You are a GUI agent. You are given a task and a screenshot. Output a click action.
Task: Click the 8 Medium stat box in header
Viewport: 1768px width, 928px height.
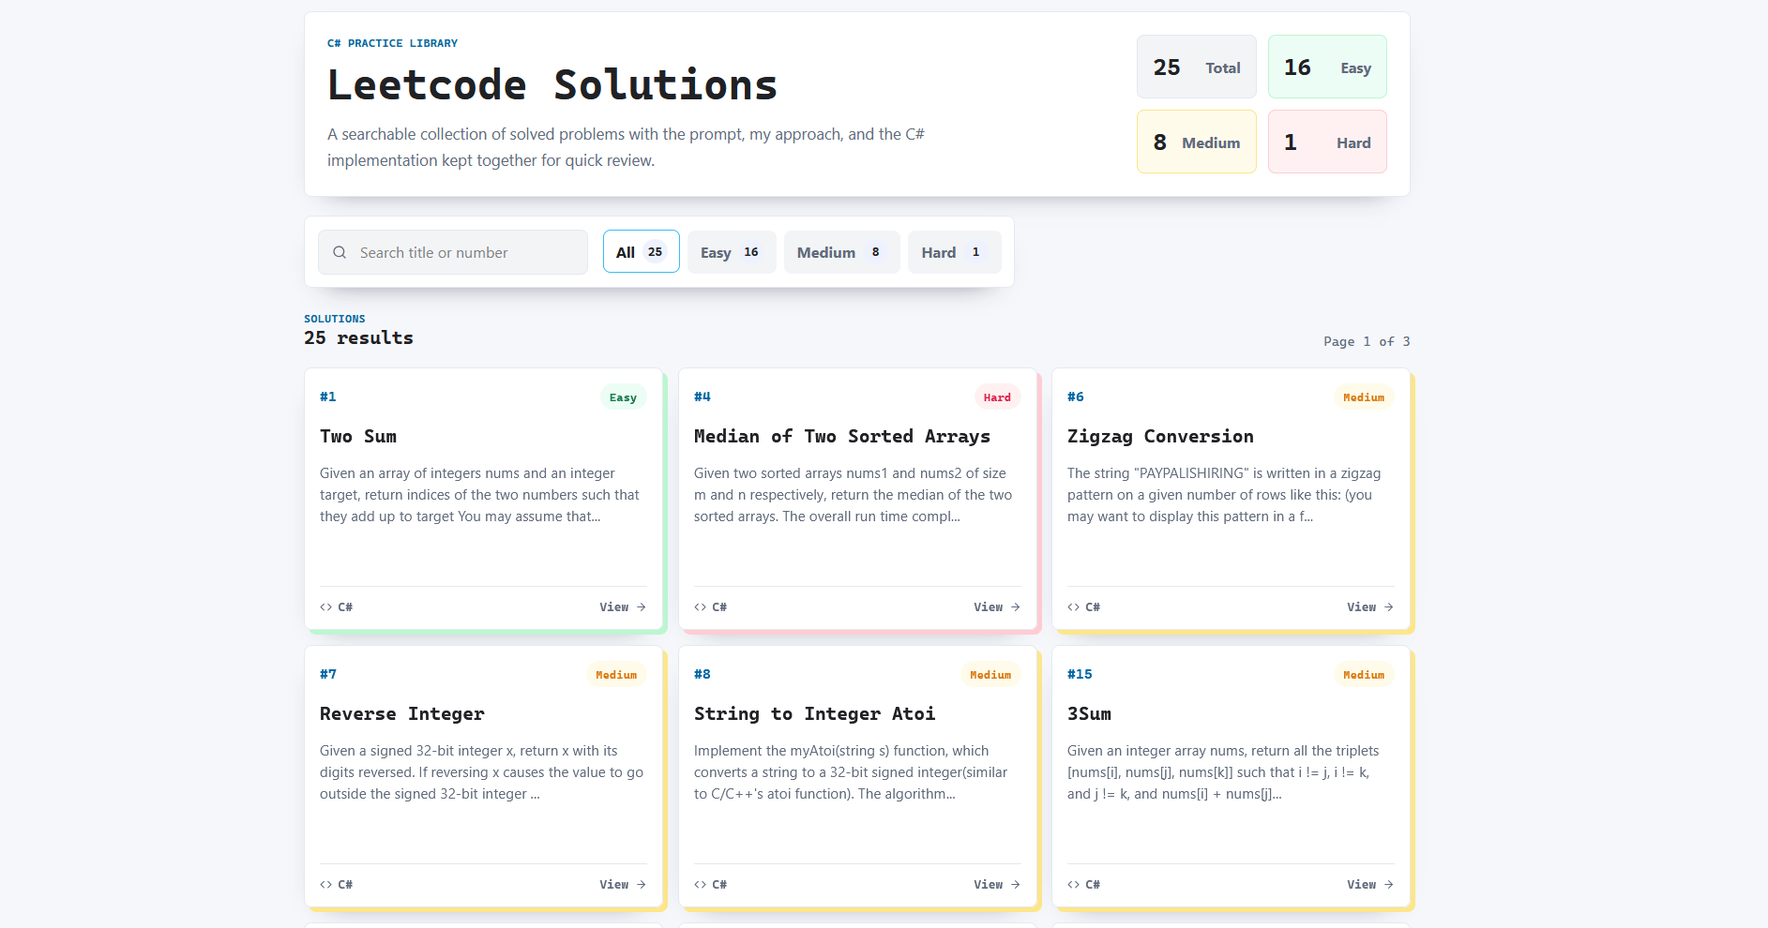pyautogui.click(x=1197, y=142)
